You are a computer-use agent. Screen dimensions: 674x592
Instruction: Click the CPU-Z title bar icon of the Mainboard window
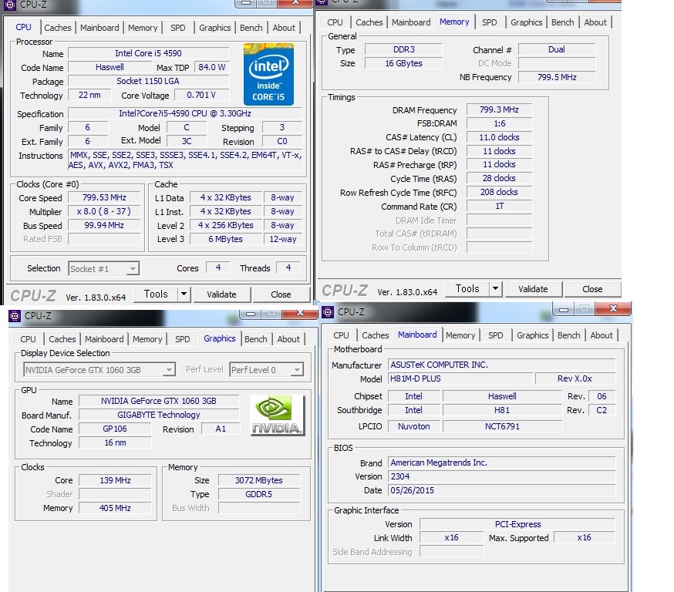click(328, 312)
